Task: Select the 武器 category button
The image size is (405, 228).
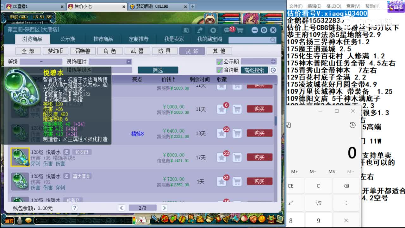Action: tap(137, 51)
